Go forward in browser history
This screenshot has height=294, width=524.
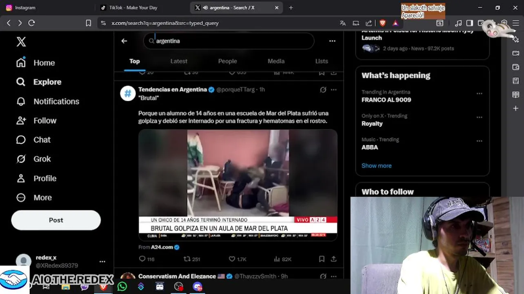20,23
